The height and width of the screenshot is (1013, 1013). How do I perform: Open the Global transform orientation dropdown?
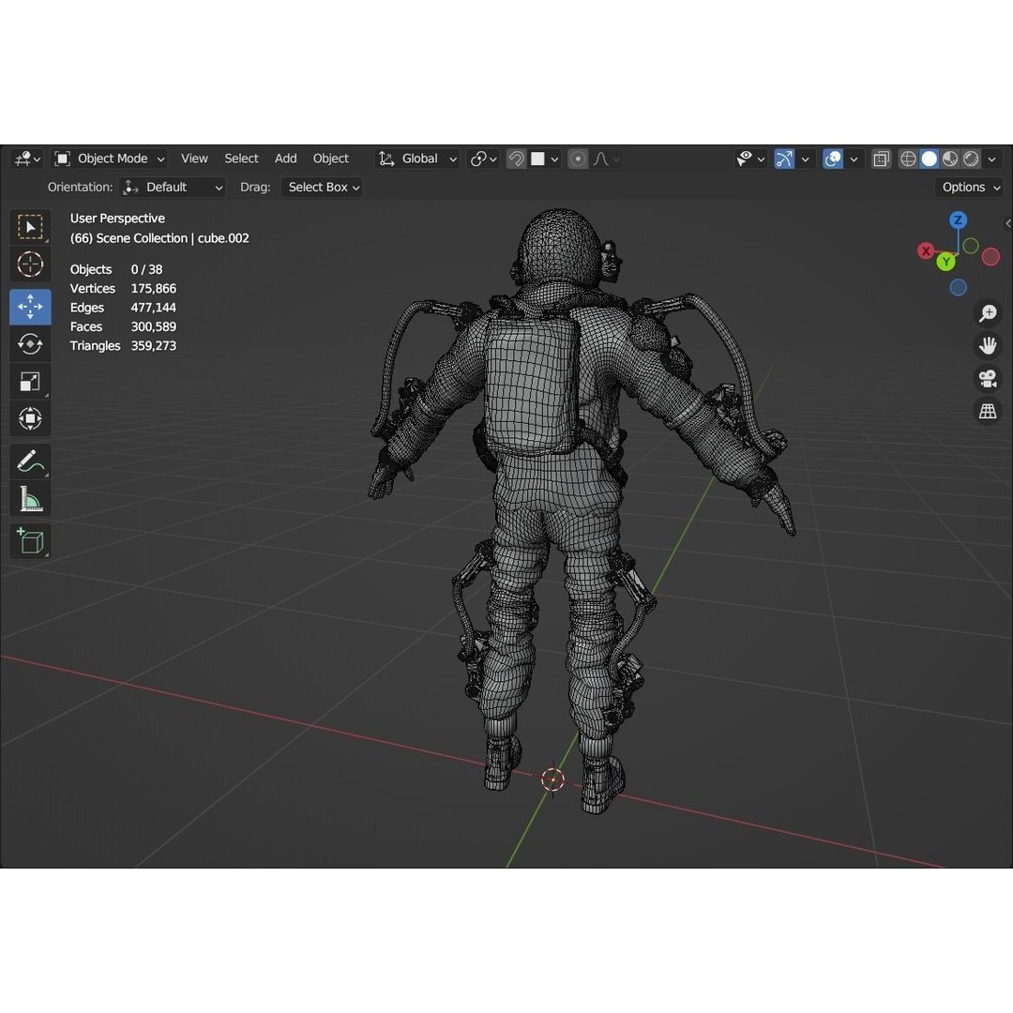[418, 159]
